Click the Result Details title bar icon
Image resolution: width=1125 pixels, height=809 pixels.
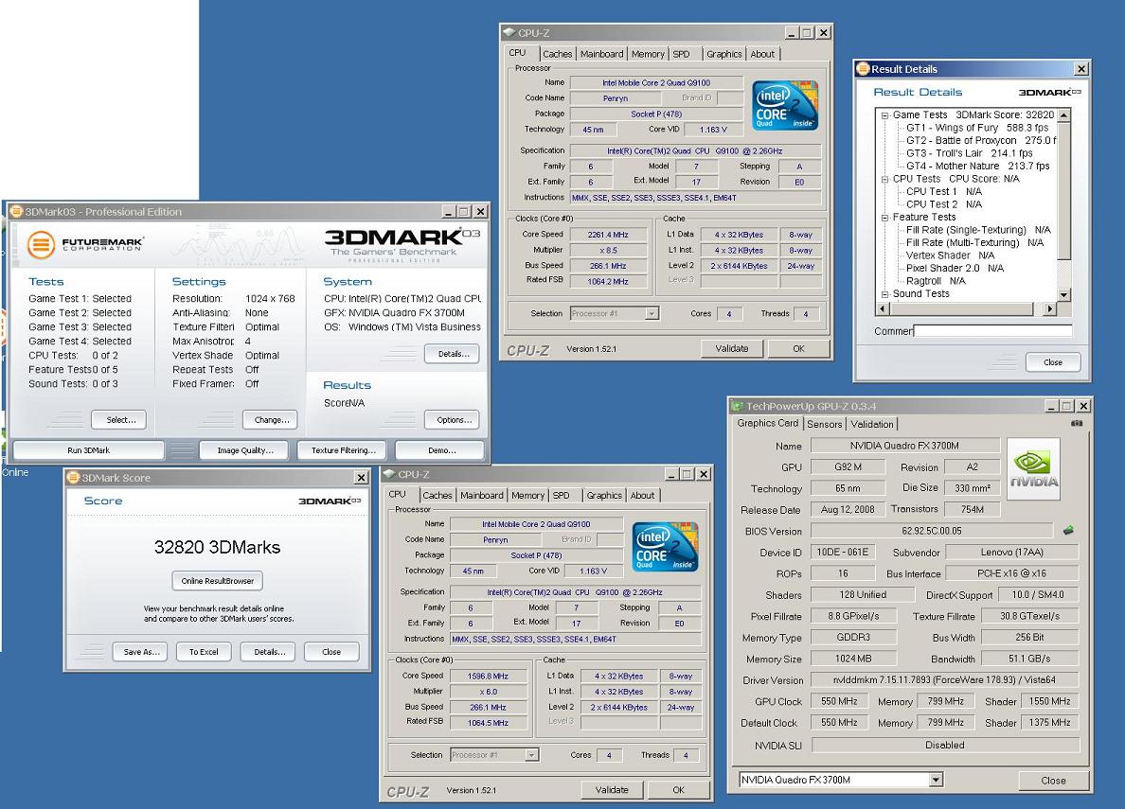click(x=863, y=69)
